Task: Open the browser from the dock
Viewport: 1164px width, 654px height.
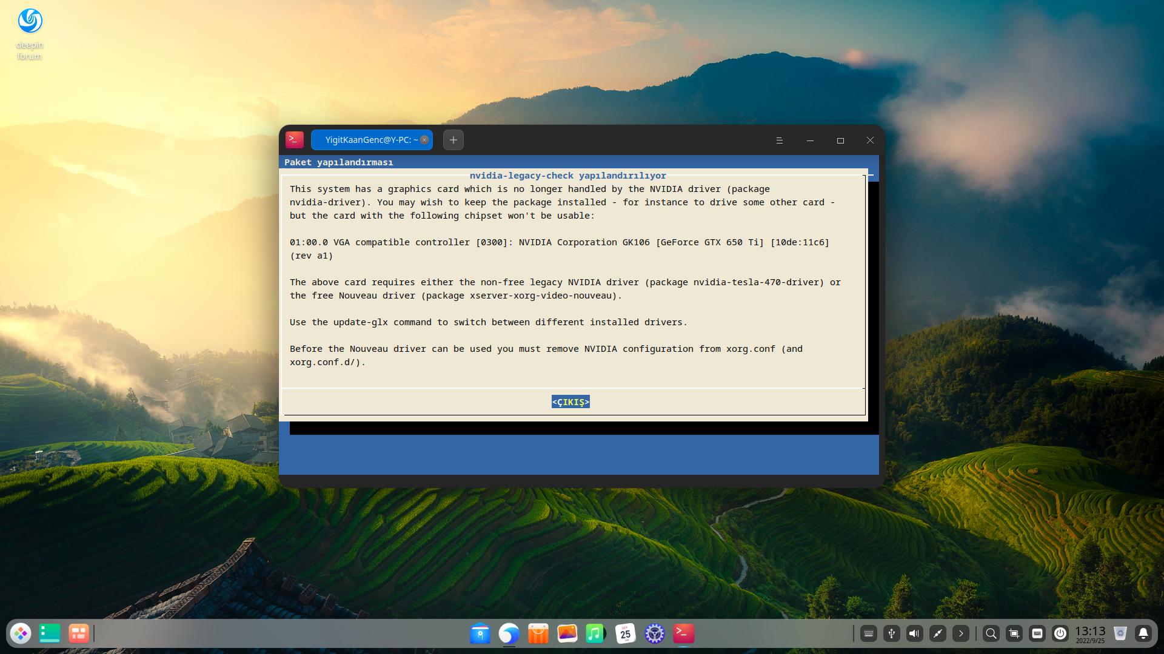Action: [x=509, y=633]
